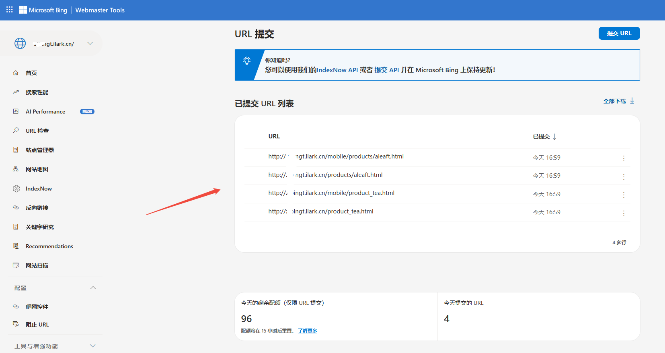Open AI Performance menu item
The height and width of the screenshot is (353, 665).
pos(45,112)
